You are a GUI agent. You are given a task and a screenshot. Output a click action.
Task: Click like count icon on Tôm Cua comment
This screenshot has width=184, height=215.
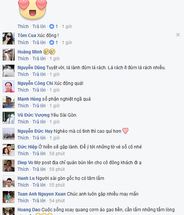tap(52, 43)
